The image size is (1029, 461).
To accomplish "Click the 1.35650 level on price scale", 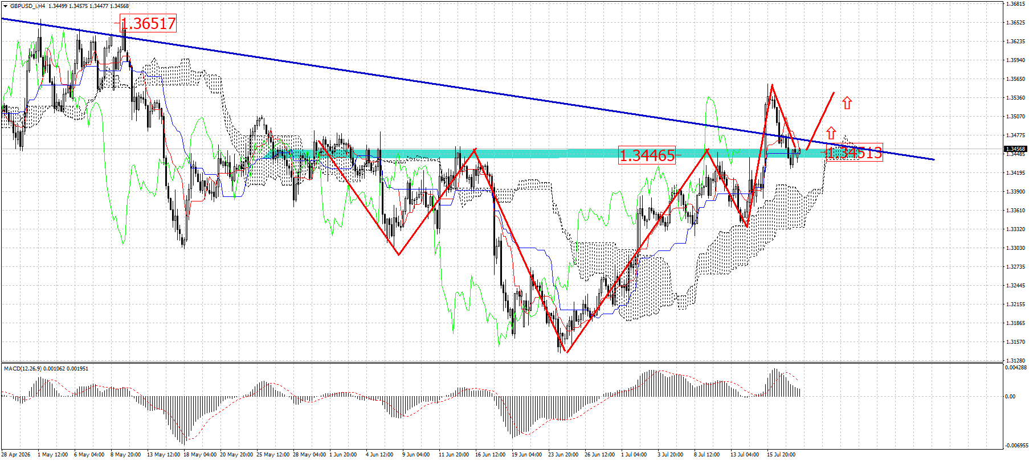I will (x=1015, y=79).
